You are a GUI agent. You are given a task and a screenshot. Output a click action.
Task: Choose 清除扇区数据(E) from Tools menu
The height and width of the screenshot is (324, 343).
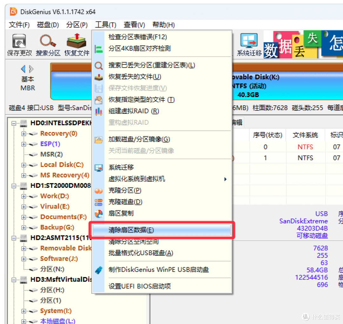(162, 230)
